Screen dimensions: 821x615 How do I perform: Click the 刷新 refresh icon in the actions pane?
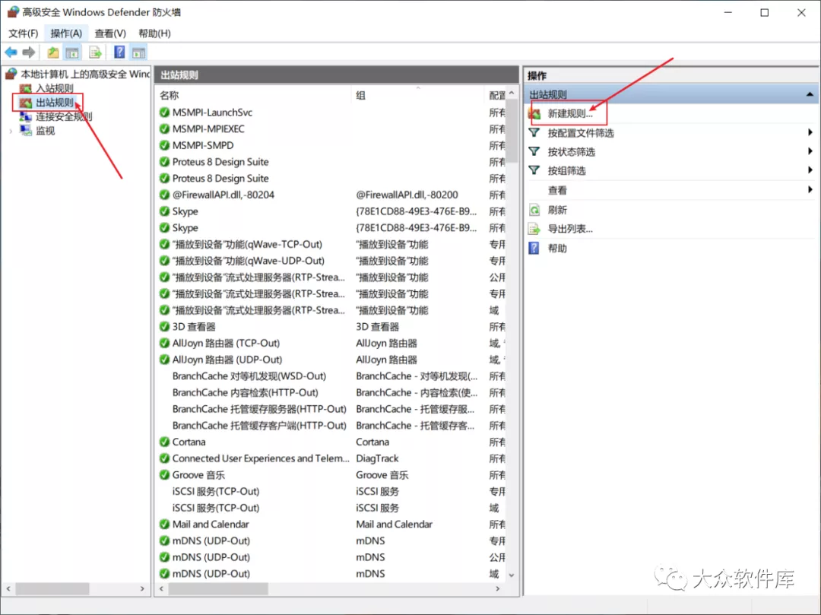[534, 210]
